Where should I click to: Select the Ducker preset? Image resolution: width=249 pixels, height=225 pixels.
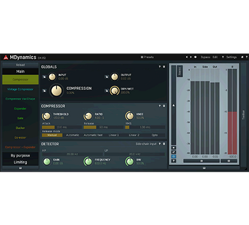point(20,128)
